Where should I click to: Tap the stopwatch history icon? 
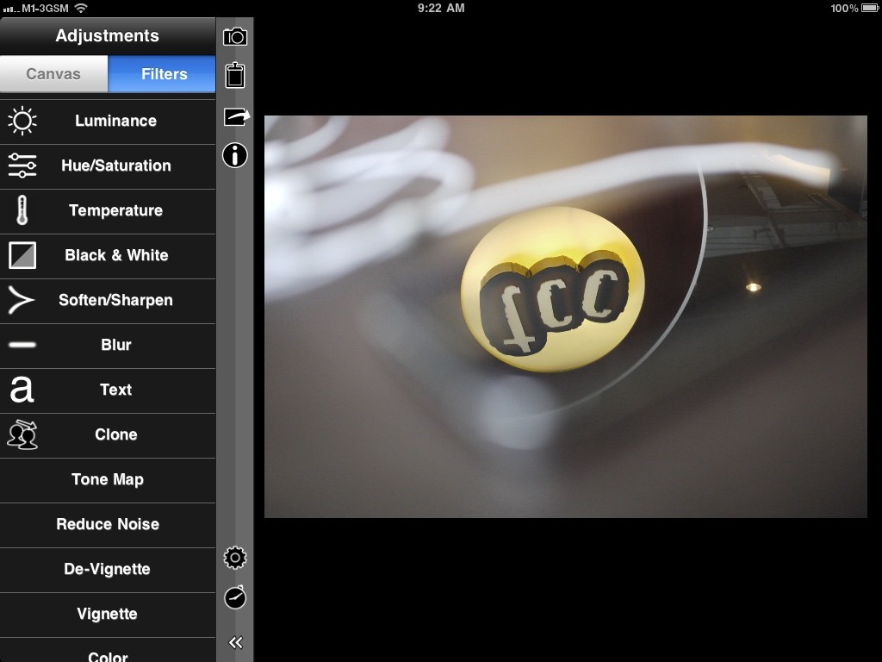point(235,597)
